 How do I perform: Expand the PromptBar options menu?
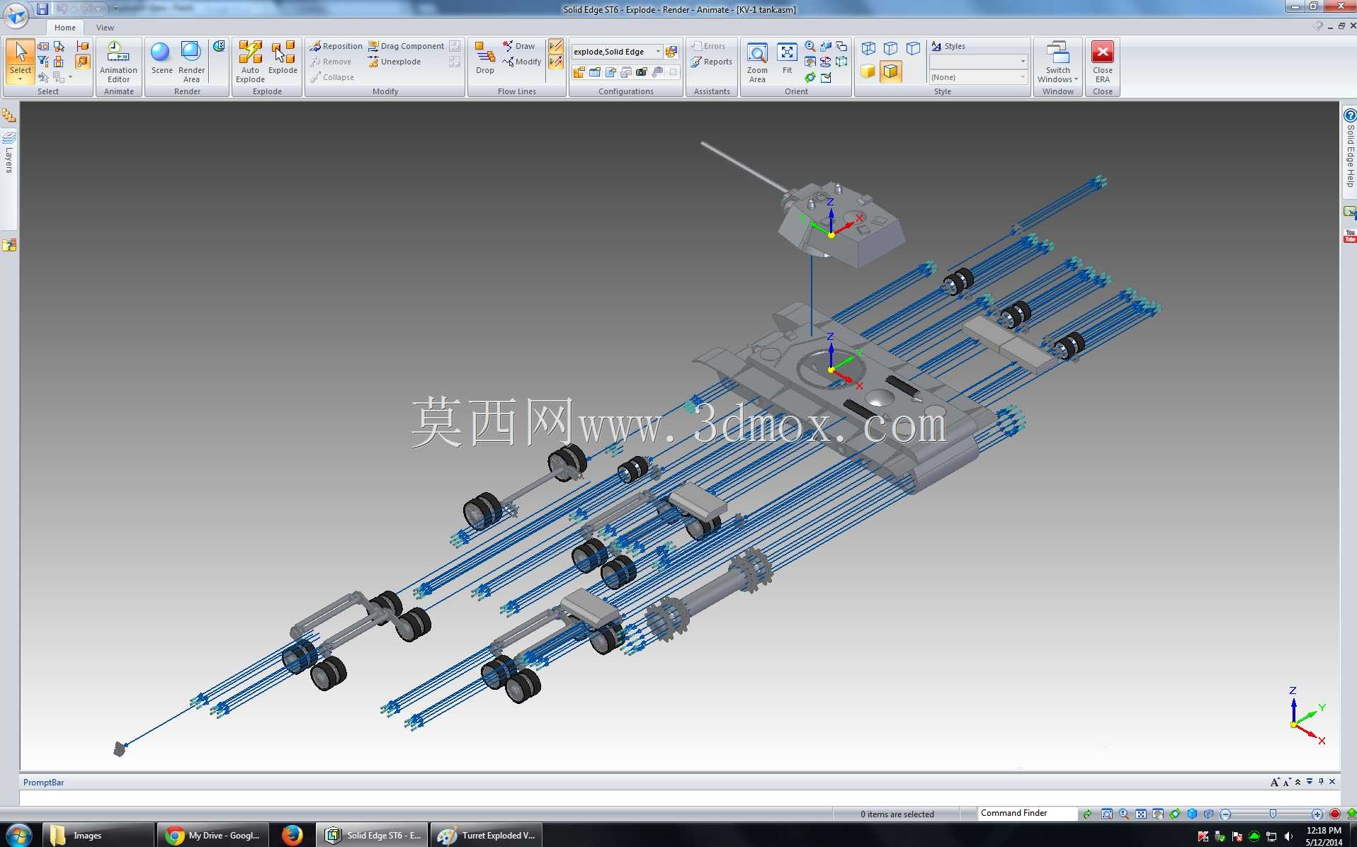(1310, 782)
